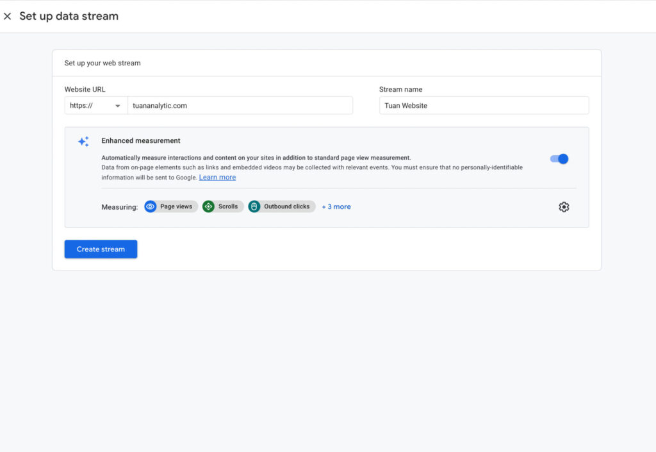Close the Set up data stream panel

(x=8, y=16)
